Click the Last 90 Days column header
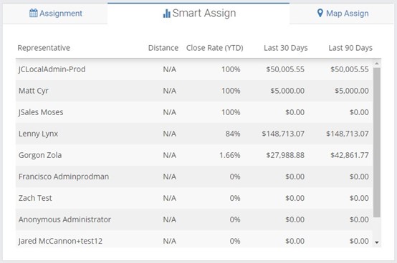Image resolution: width=397 pixels, height=263 pixels. (350, 48)
